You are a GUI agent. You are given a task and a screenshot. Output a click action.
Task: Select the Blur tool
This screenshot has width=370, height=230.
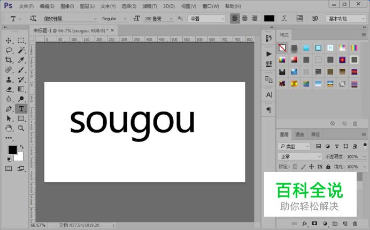(9, 99)
